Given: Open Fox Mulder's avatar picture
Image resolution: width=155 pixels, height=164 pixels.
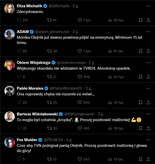Looking at the screenshot, I should tap(10, 142).
